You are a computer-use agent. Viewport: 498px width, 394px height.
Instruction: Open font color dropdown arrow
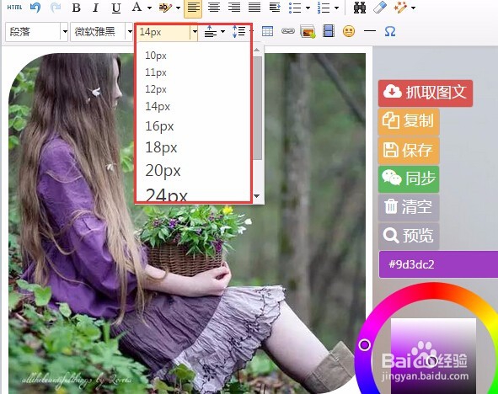pos(149,8)
